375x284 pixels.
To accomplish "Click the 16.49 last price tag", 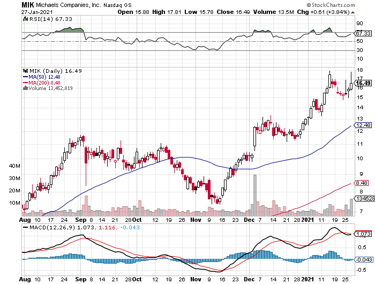I will [x=363, y=83].
